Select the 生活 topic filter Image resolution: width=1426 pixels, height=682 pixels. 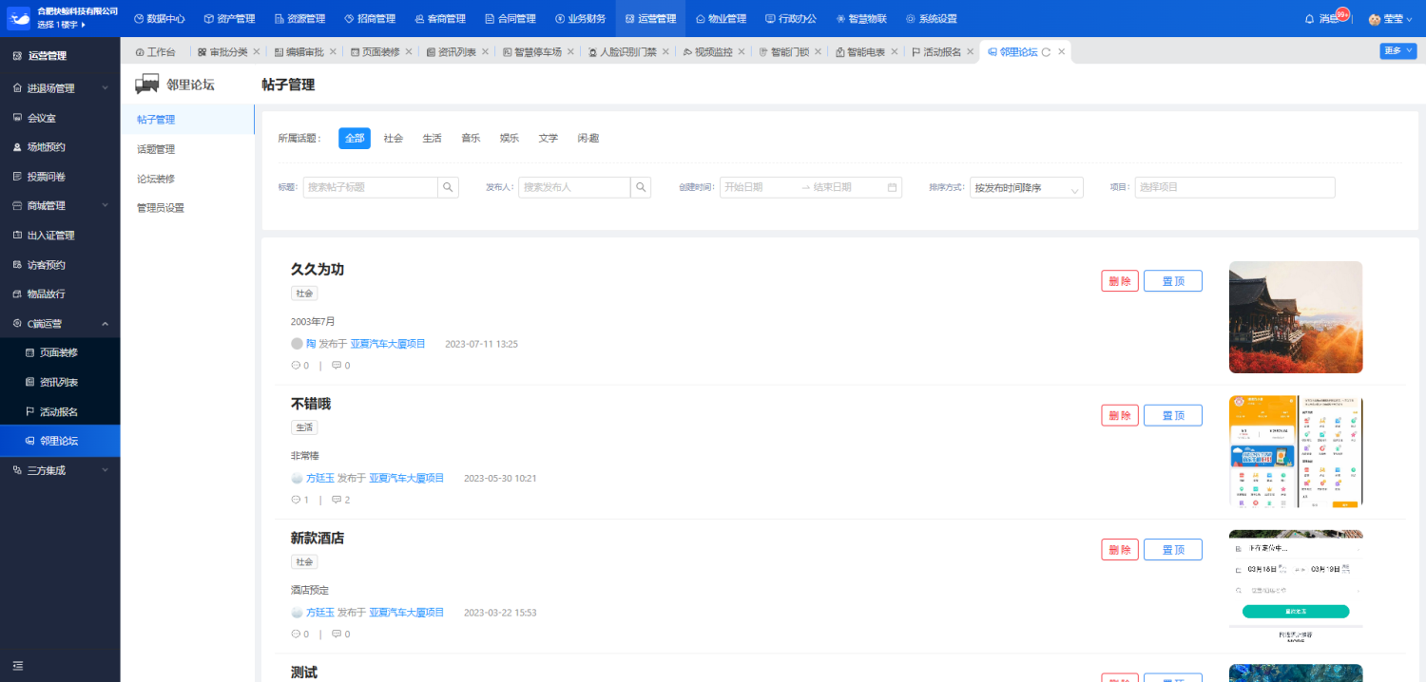pyautogui.click(x=432, y=138)
